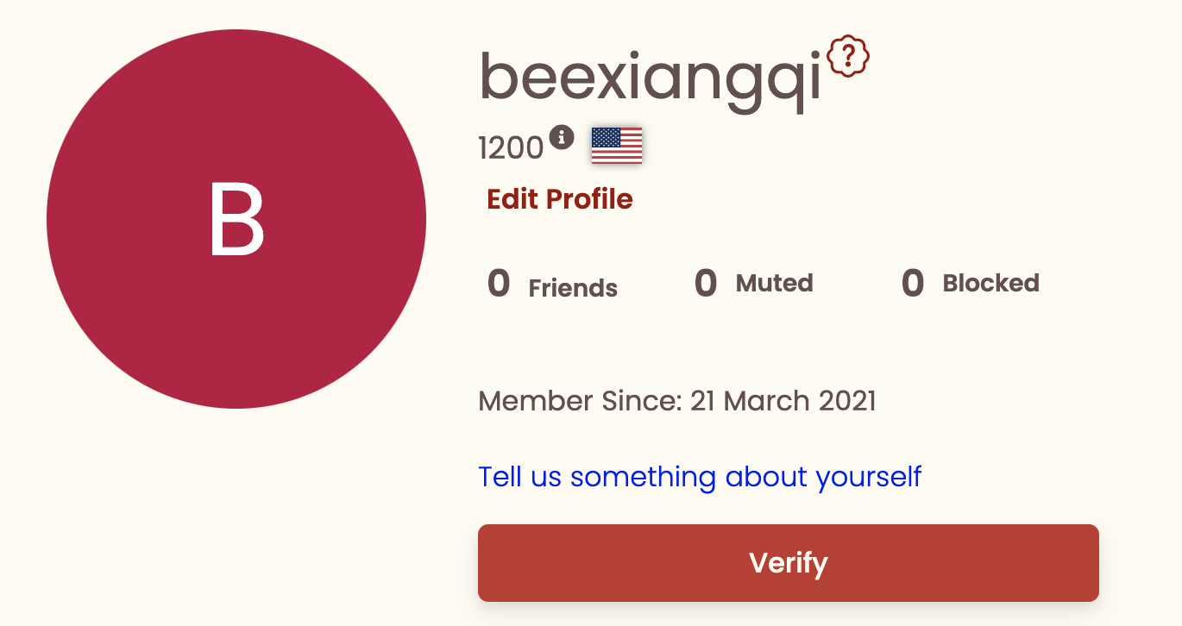This screenshot has height=626, width=1182.
Task: Open the Edit Profile link
Action: click(560, 199)
